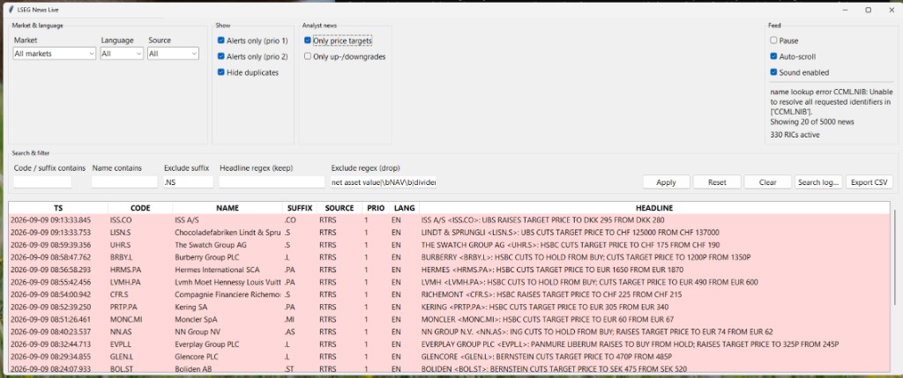Click Chocoladefabriken Lindt name cell
The height and width of the screenshot is (378, 903).
[x=228, y=233]
